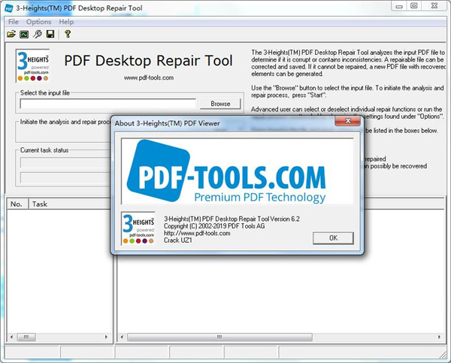This screenshot has height=363, width=451.
Task: Close the About 3-Heights PDF Viewer dialog
Action: 347,121
